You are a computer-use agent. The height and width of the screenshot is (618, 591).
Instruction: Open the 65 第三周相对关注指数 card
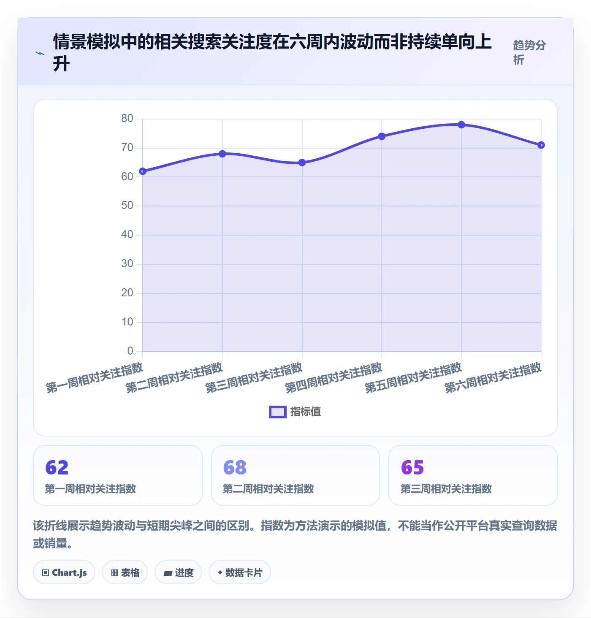point(473,475)
